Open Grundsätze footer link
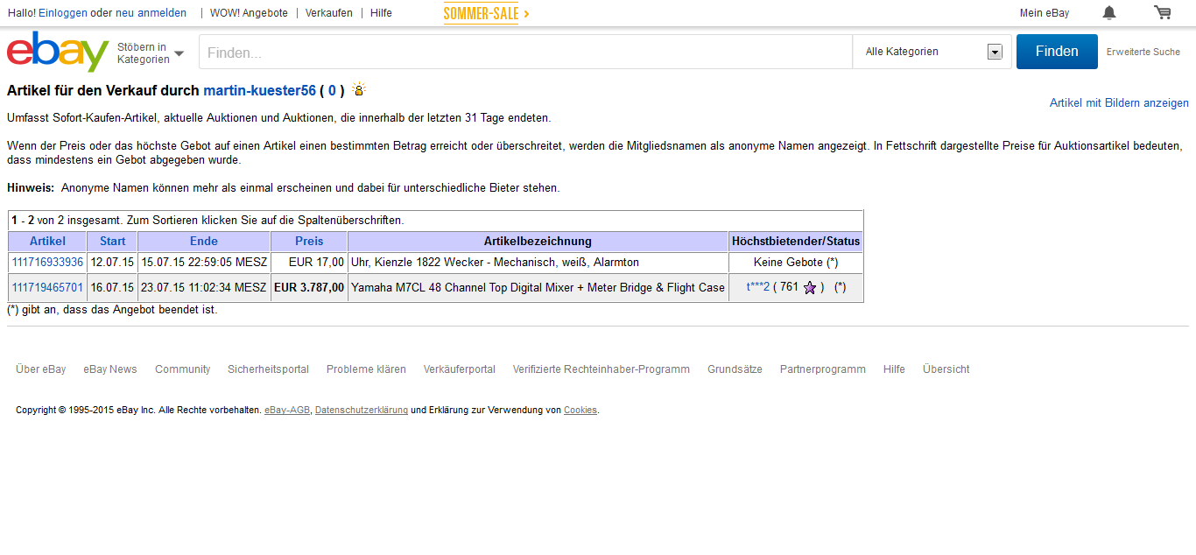1196x555 pixels. click(x=735, y=369)
